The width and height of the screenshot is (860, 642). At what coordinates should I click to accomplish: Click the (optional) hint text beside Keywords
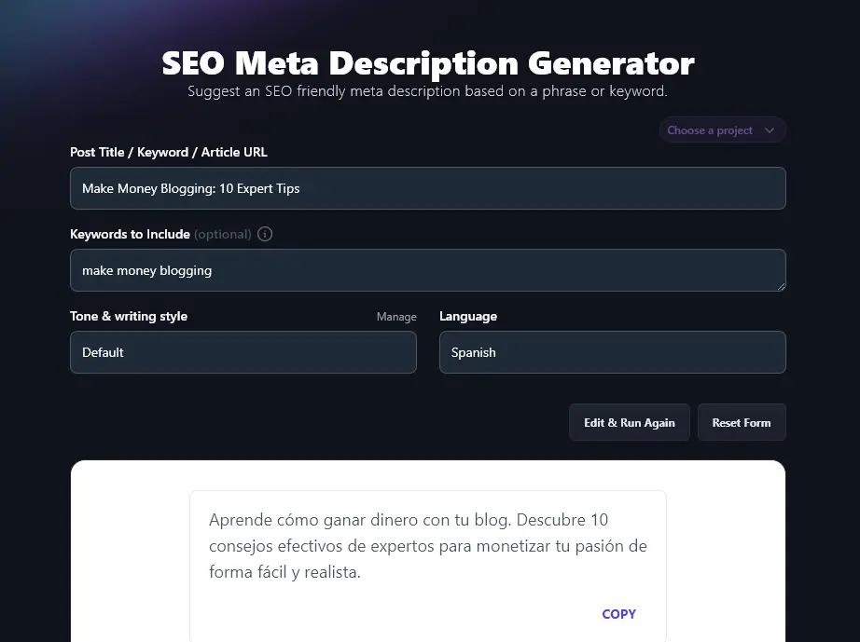pyautogui.click(x=223, y=234)
